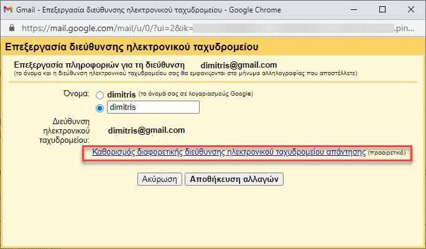Click the Αποθήκευση αλλαγών save button

[234, 179]
